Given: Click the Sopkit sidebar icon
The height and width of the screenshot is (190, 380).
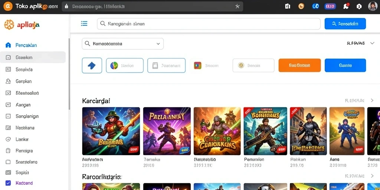Looking at the screenshot, I should coord(8,173).
